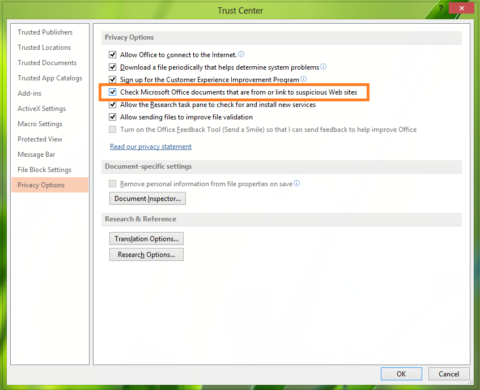Click the info icon next to Customer Experience Improvement Program

pyautogui.click(x=303, y=79)
